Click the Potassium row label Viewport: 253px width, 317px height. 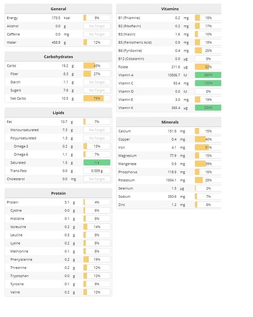[127, 180]
